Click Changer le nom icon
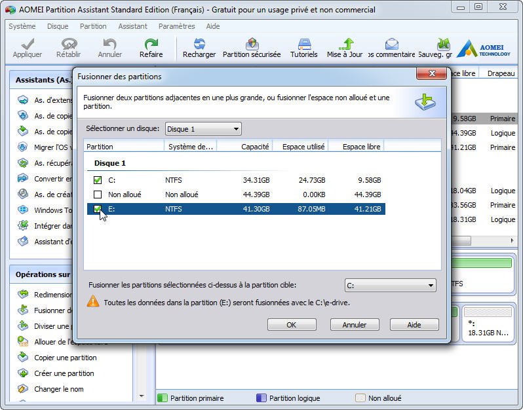This screenshot has width=523, height=410. [x=23, y=388]
